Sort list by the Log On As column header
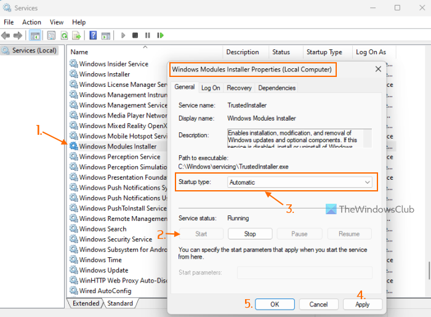431x317 pixels. point(374,52)
